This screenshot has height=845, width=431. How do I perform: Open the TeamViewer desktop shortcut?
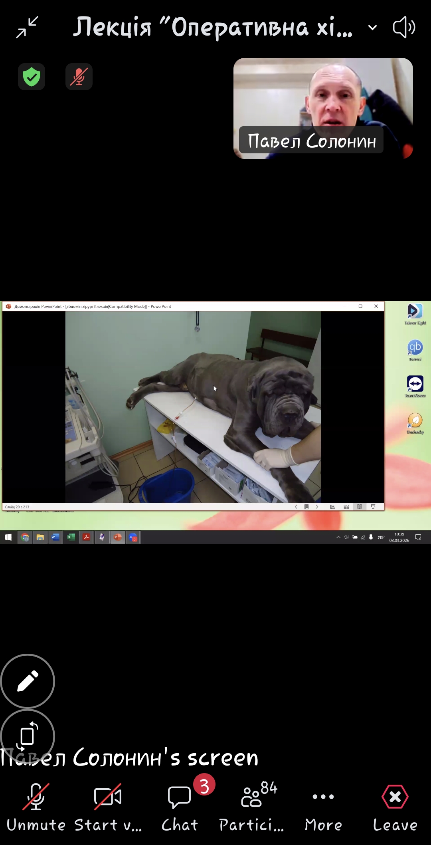415,387
